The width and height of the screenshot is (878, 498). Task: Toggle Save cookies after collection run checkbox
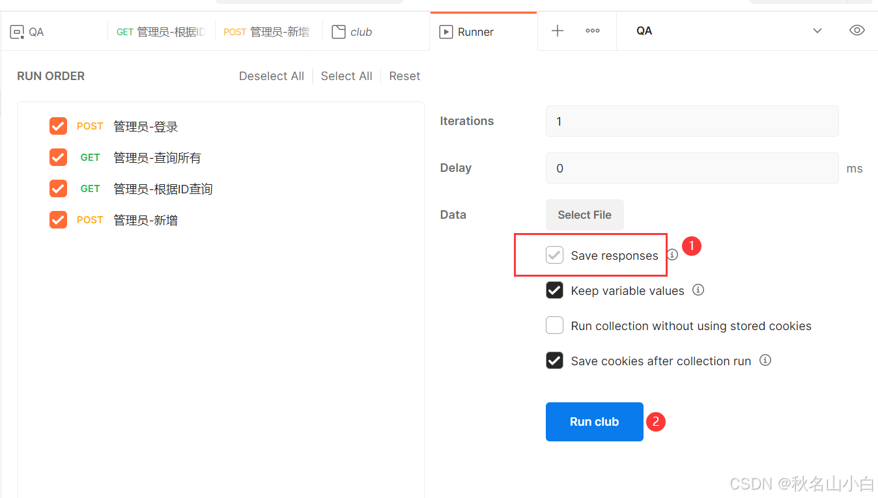[x=554, y=361]
